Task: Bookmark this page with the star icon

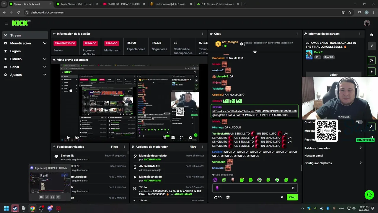Action: 350,12
